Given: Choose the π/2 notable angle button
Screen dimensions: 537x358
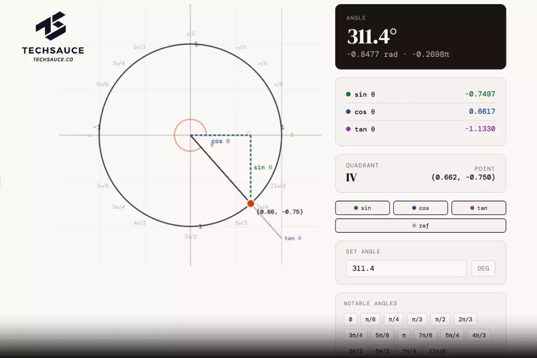Looking at the screenshot, I should (440, 320).
